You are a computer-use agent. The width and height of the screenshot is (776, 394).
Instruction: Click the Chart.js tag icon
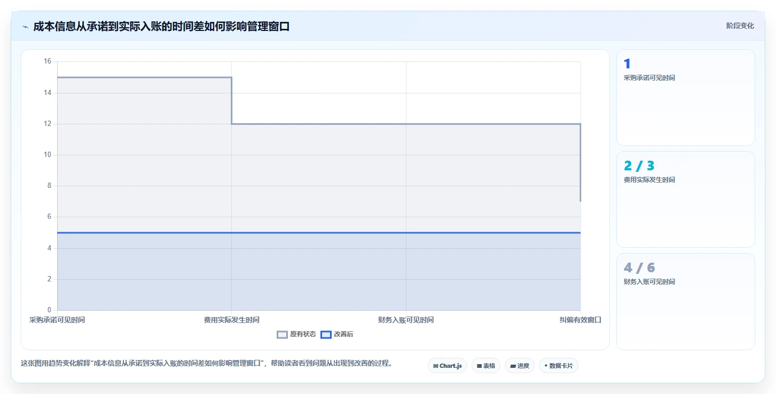click(436, 366)
